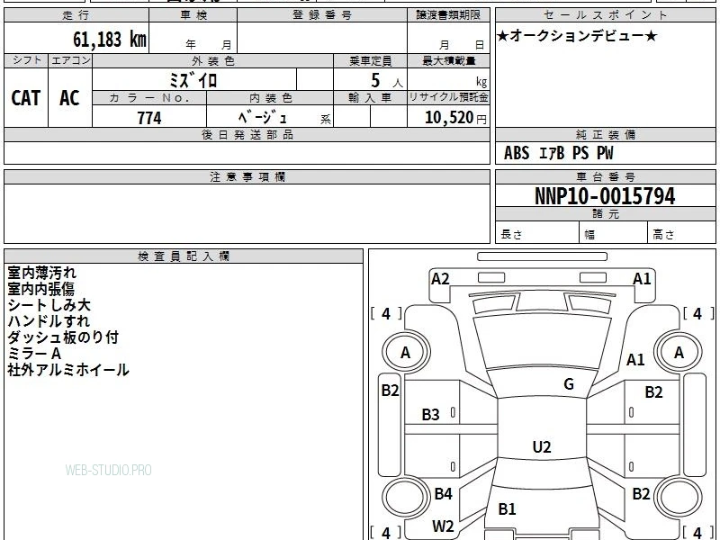Select the カラーNo. header
Screen dimensions: 720x540
pyautogui.click(x=149, y=98)
